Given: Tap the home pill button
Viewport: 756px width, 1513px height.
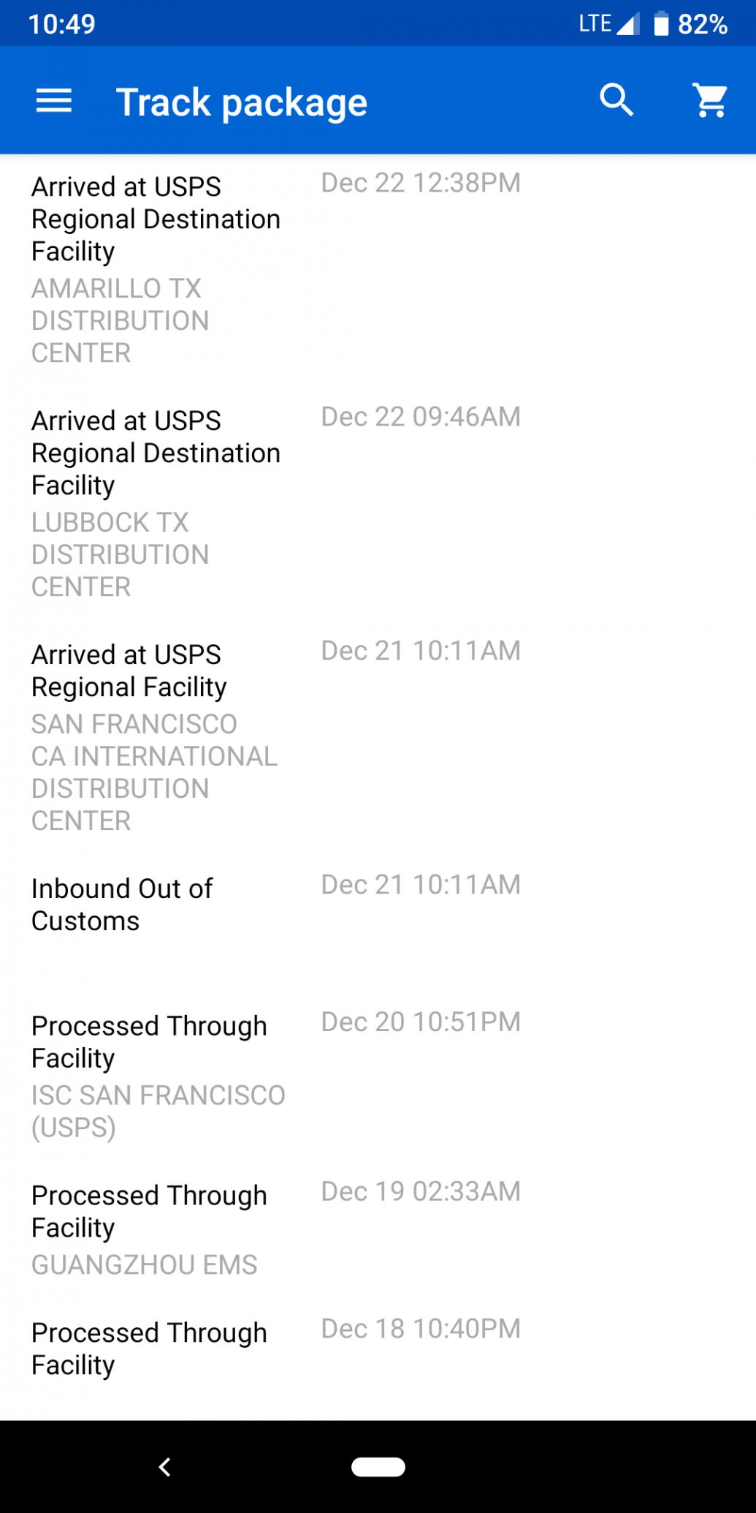Looking at the screenshot, I should click(378, 1466).
